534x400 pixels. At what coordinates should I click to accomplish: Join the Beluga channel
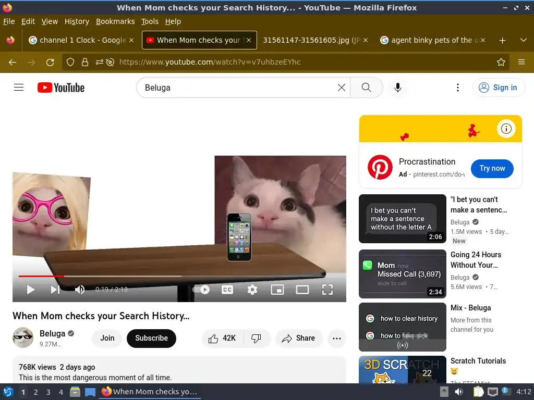pyautogui.click(x=107, y=338)
